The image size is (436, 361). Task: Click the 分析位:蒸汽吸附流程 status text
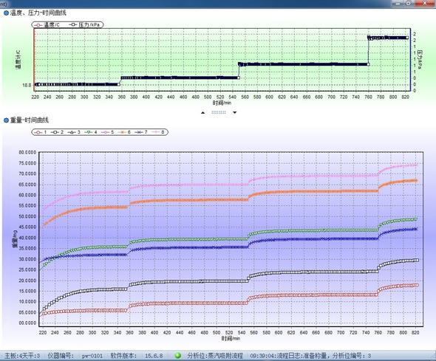tap(215, 355)
